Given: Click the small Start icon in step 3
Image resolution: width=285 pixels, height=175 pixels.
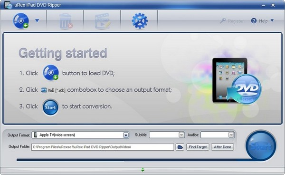Looking at the screenshot, I should pos(50,107).
